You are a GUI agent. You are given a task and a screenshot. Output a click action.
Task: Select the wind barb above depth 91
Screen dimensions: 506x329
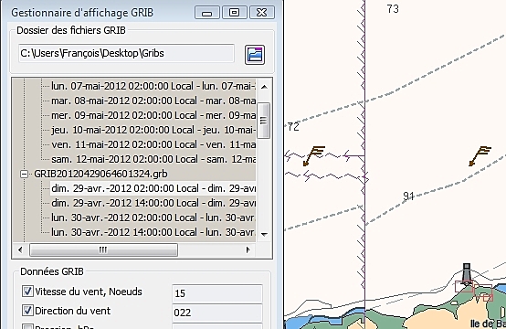click(x=480, y=156)
